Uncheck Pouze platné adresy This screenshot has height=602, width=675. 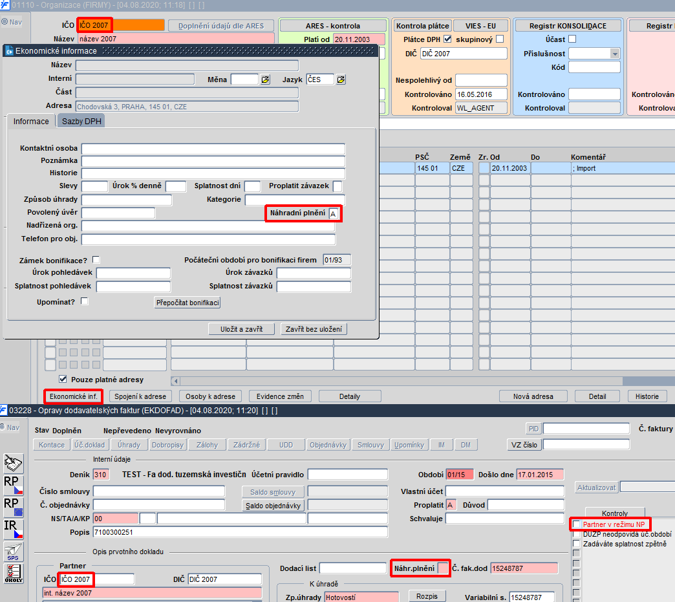click(63, 380)
